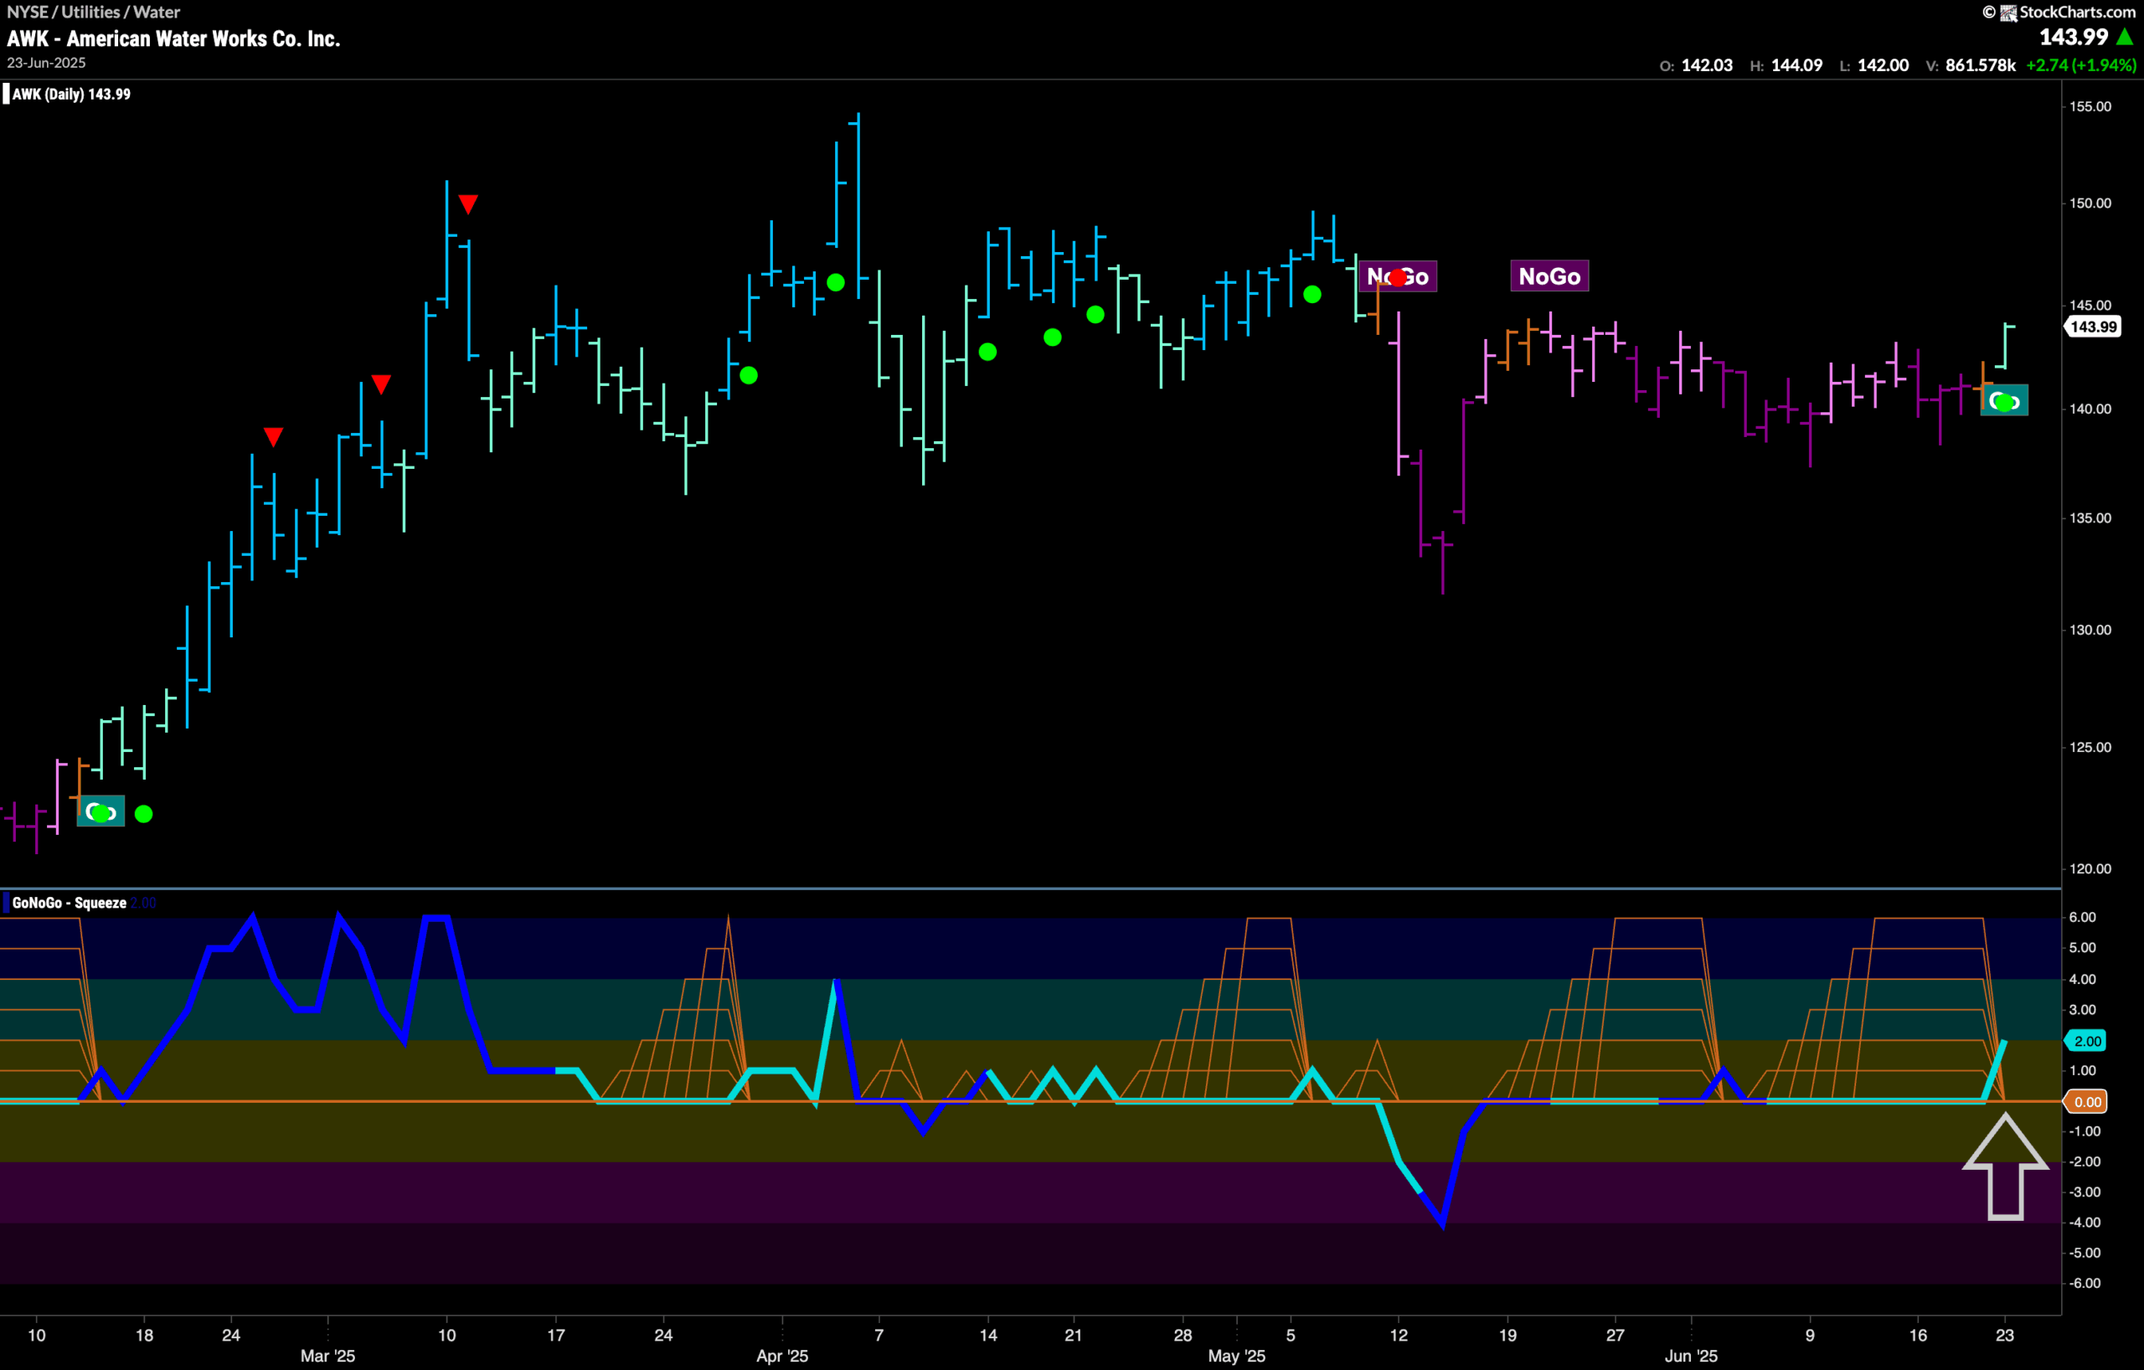The height and width of the screenshot is (1370, 2144).
Task: Click the green up-triangle beside 143.99
Action: click(x=2125, y=38)
